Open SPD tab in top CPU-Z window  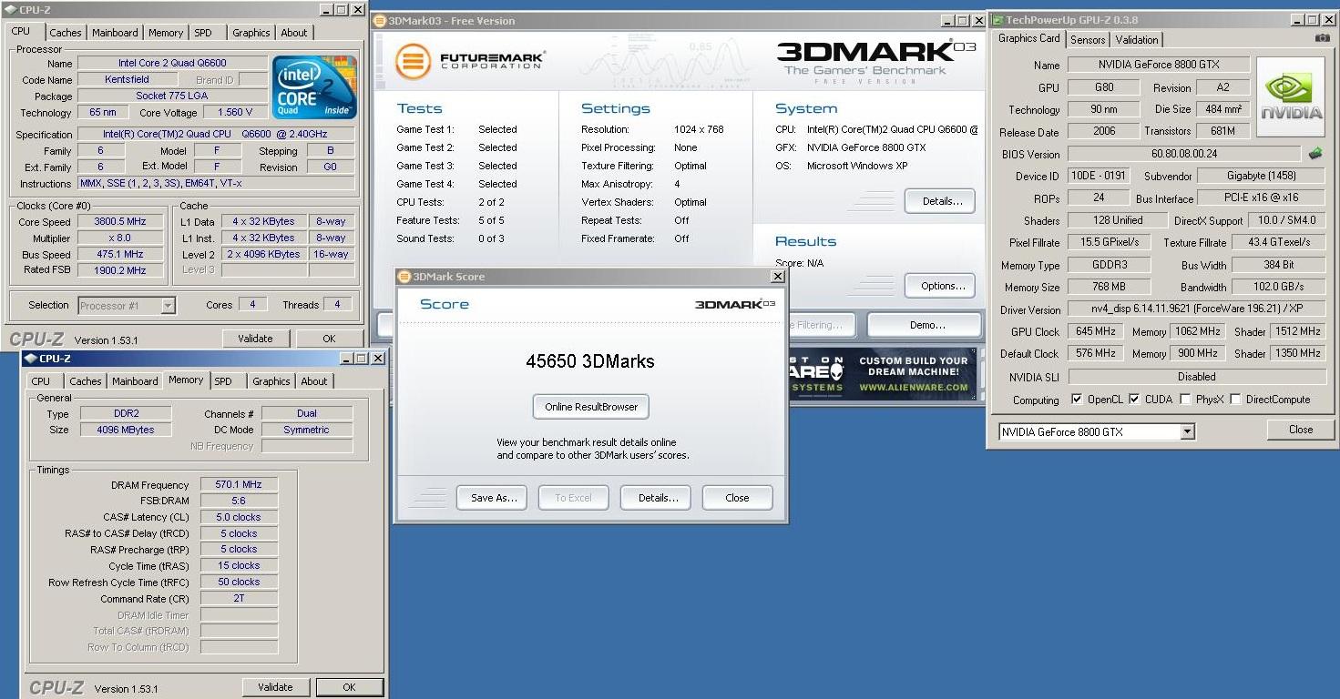click(203, 33)
